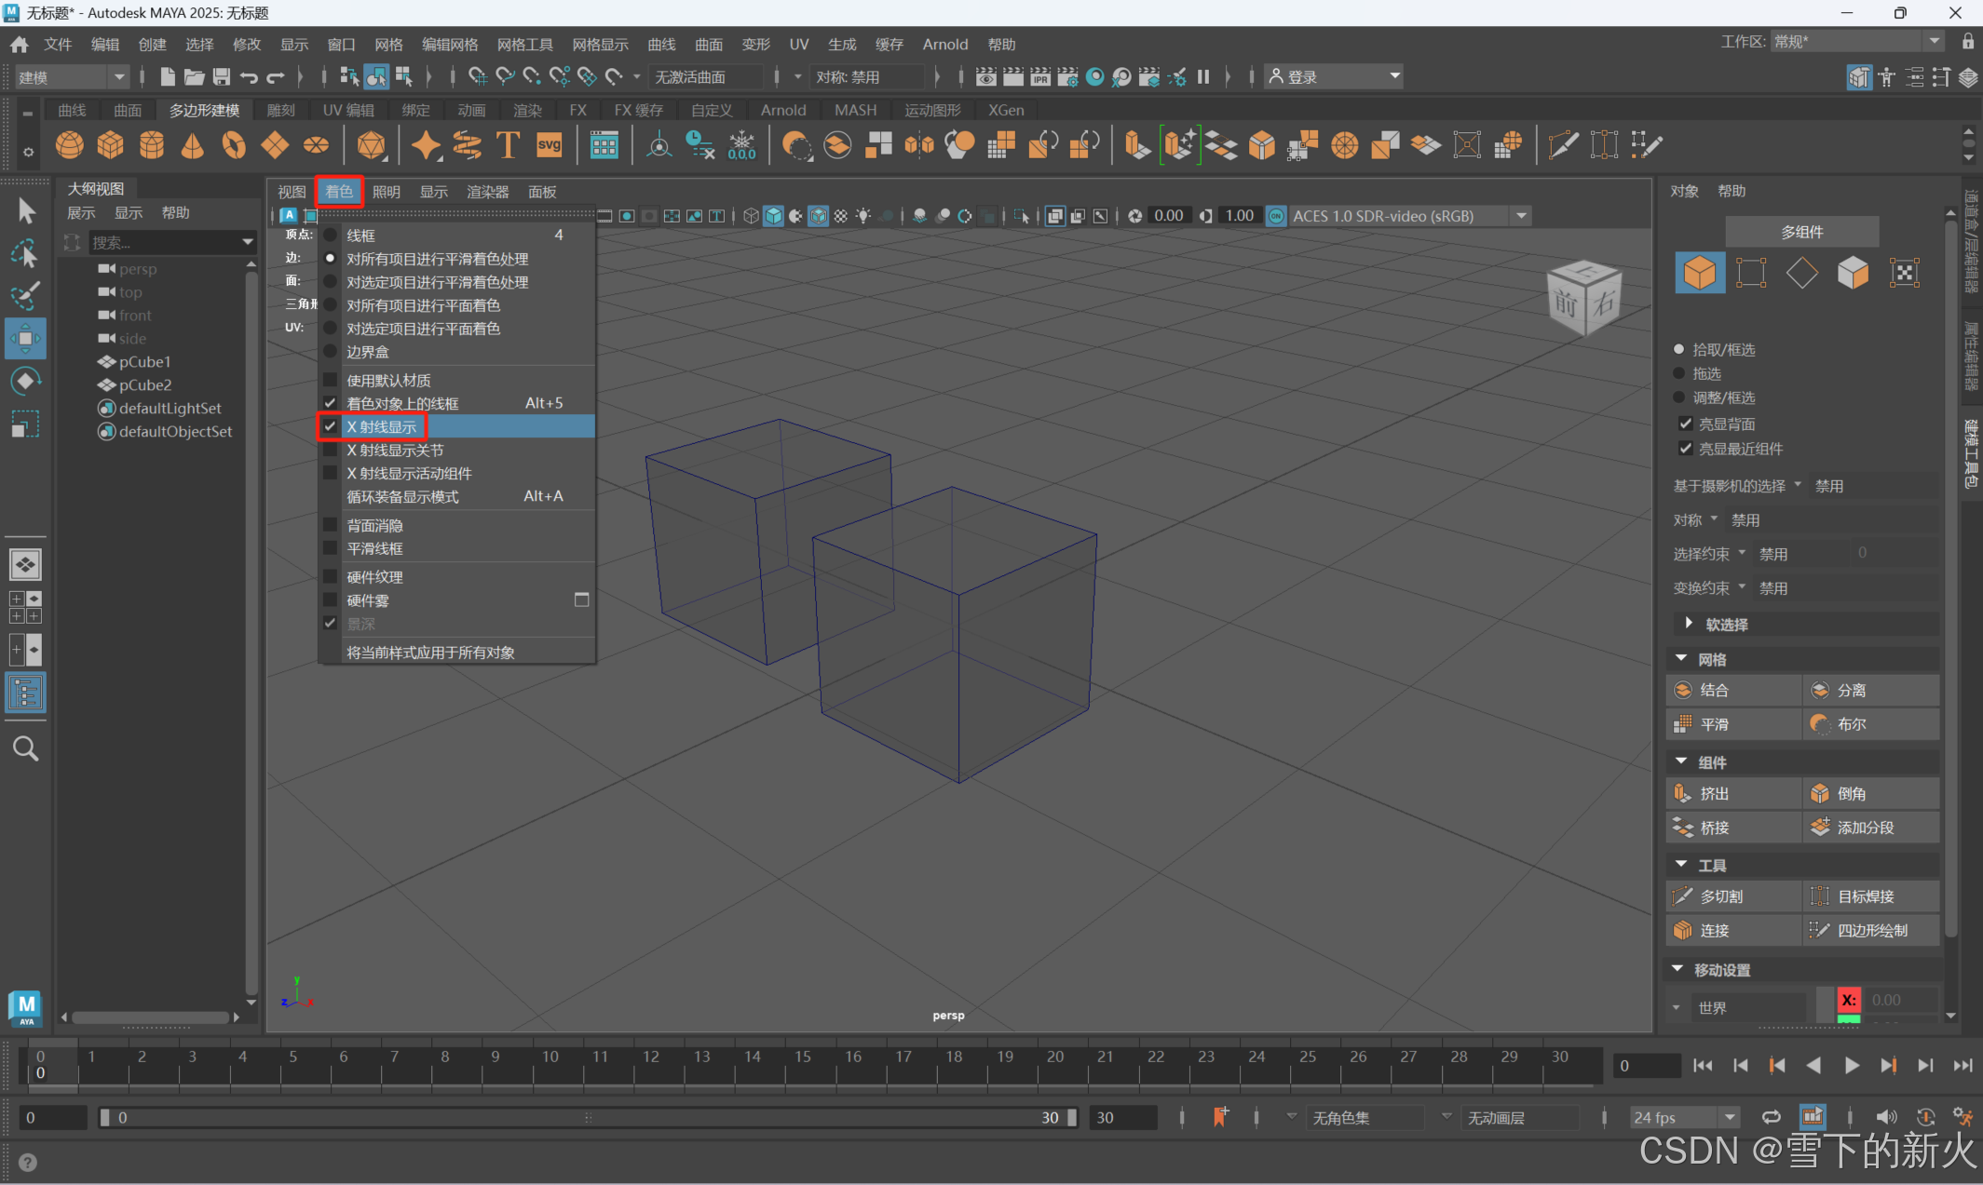Viewport: 1983px width, 1185px height.
Task: Toggle the X射线显示 checkbox menu item
Action: click(x=382, y=426)
